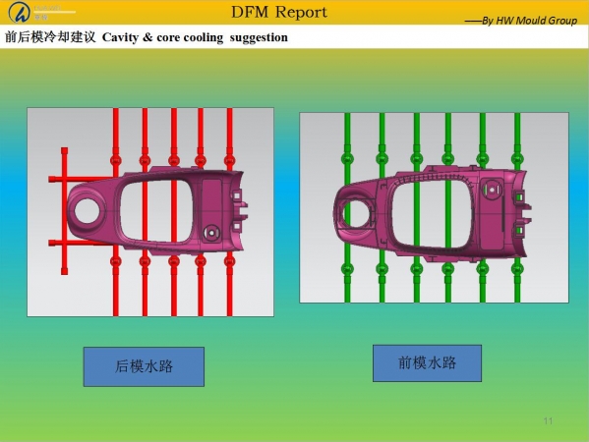The height and width of the screenshot is (442, 589).
Task: Select the Chinese heading 前后模冷却建议
Action: click(50, 37)
